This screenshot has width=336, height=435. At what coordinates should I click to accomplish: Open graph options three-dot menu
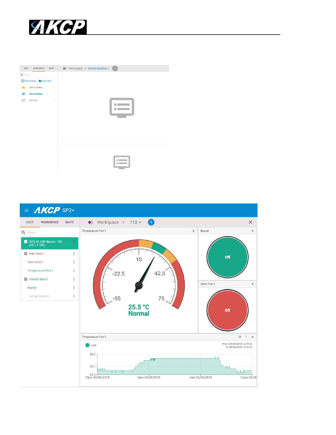(x=246, y=337)
